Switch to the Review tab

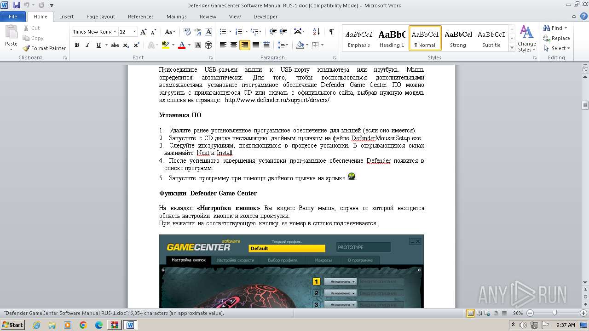pyautogui.click(x=208, y=17)
